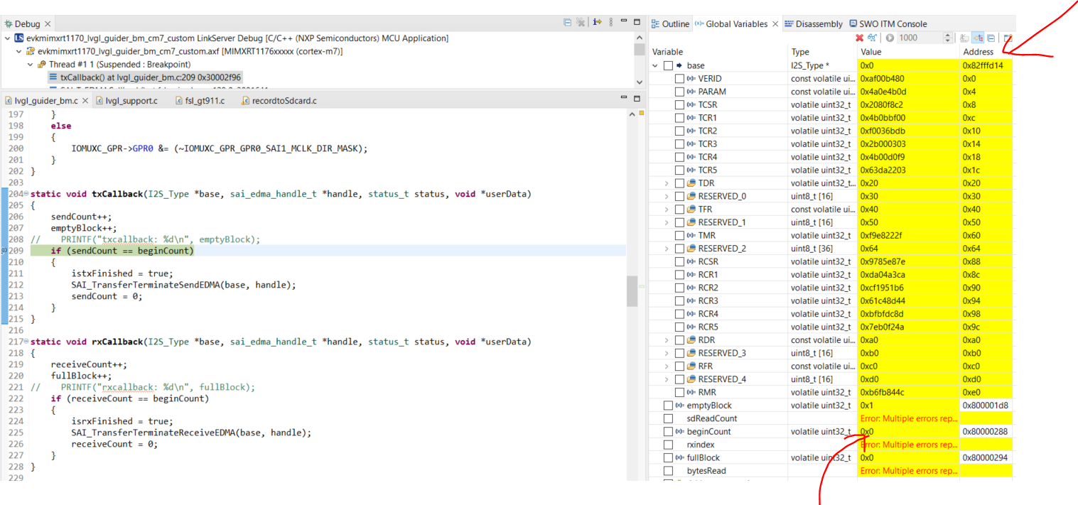Click the refresh interval play icon
Viewport: 1078px width, 505px height.
890,38
